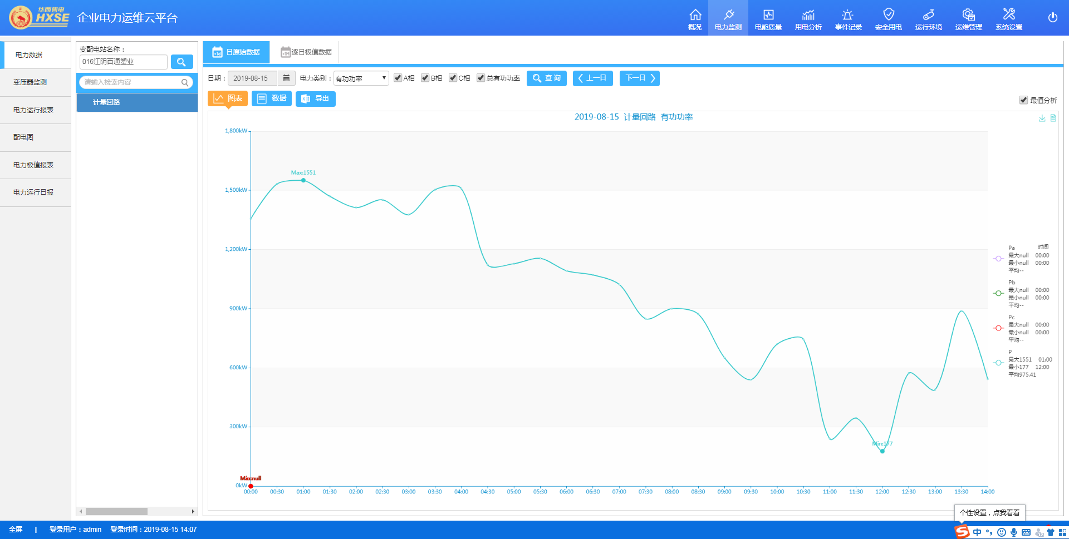Toggle the 总有功功率 checkbox
This screenshot has height=539, width=1069.
pos(480,78)
